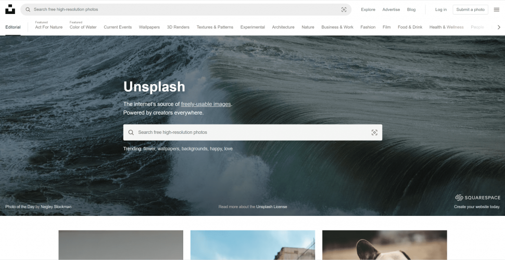Switch to Business & Work topic
The width and height of the screenshot is (505, 260).
point(337,27)
